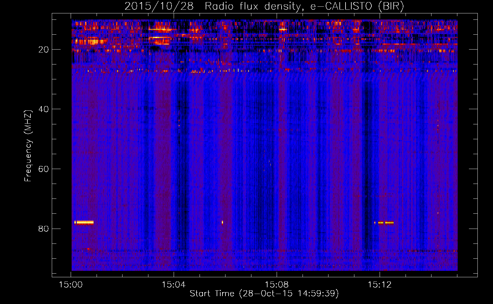Click the 'Frequency (MHZ)' y-axis label
Screen dimensions: 493x304
[x=28, y=146]
